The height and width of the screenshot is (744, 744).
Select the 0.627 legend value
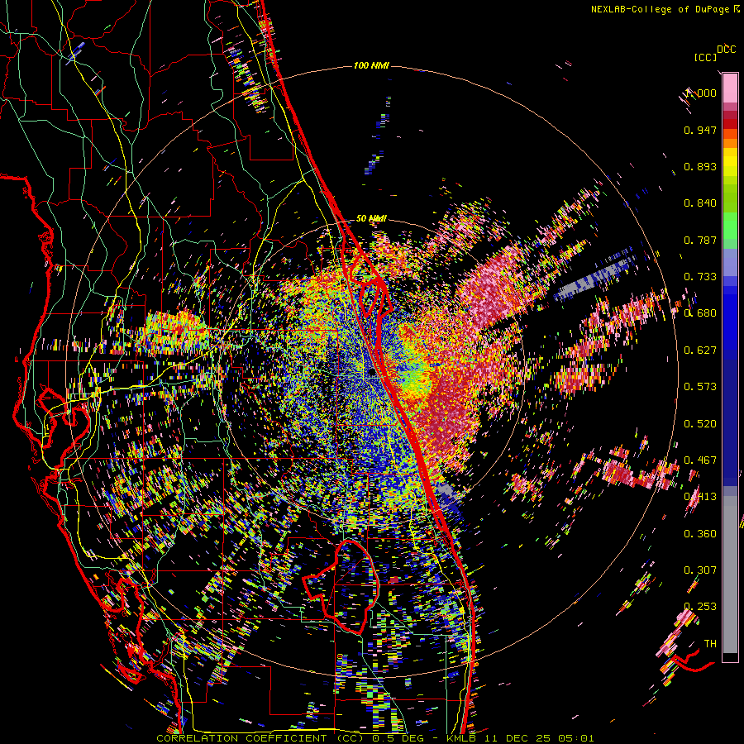point(700,350)
